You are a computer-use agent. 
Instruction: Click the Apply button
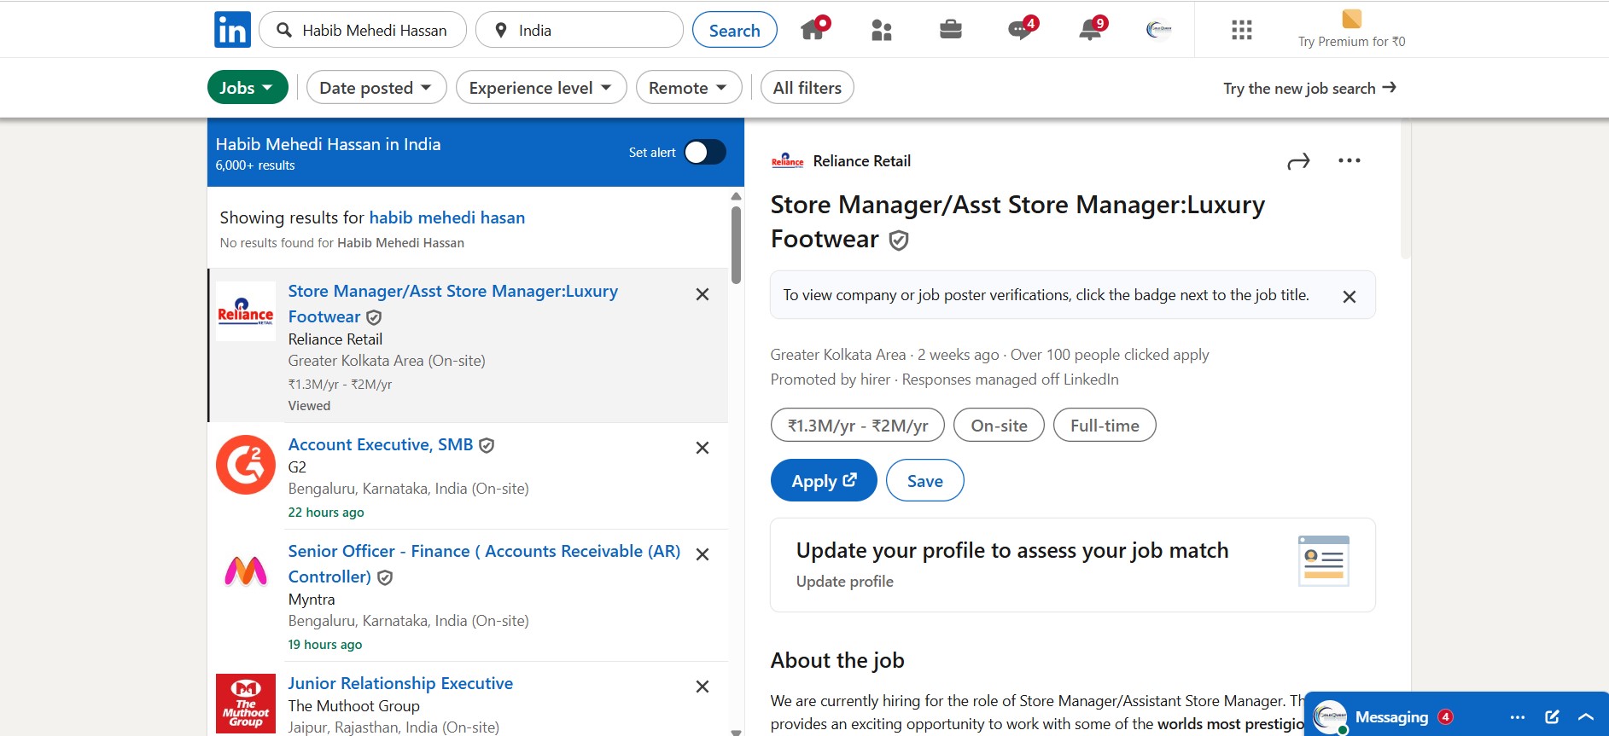click(823, 481)
